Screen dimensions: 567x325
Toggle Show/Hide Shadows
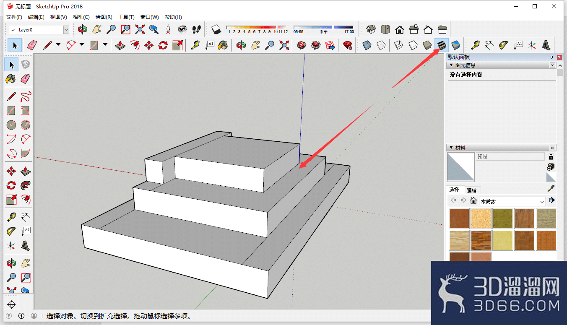[216, 29]
